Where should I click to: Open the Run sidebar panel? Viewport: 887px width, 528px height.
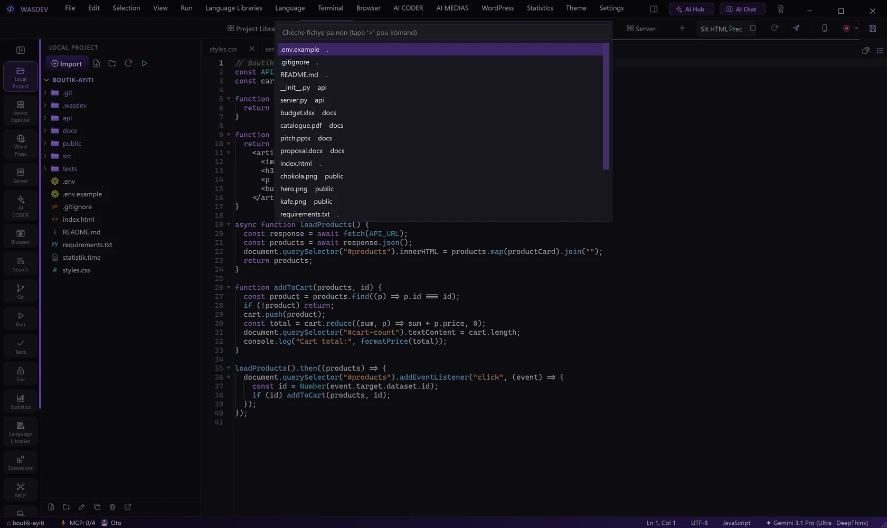[20, 319]
